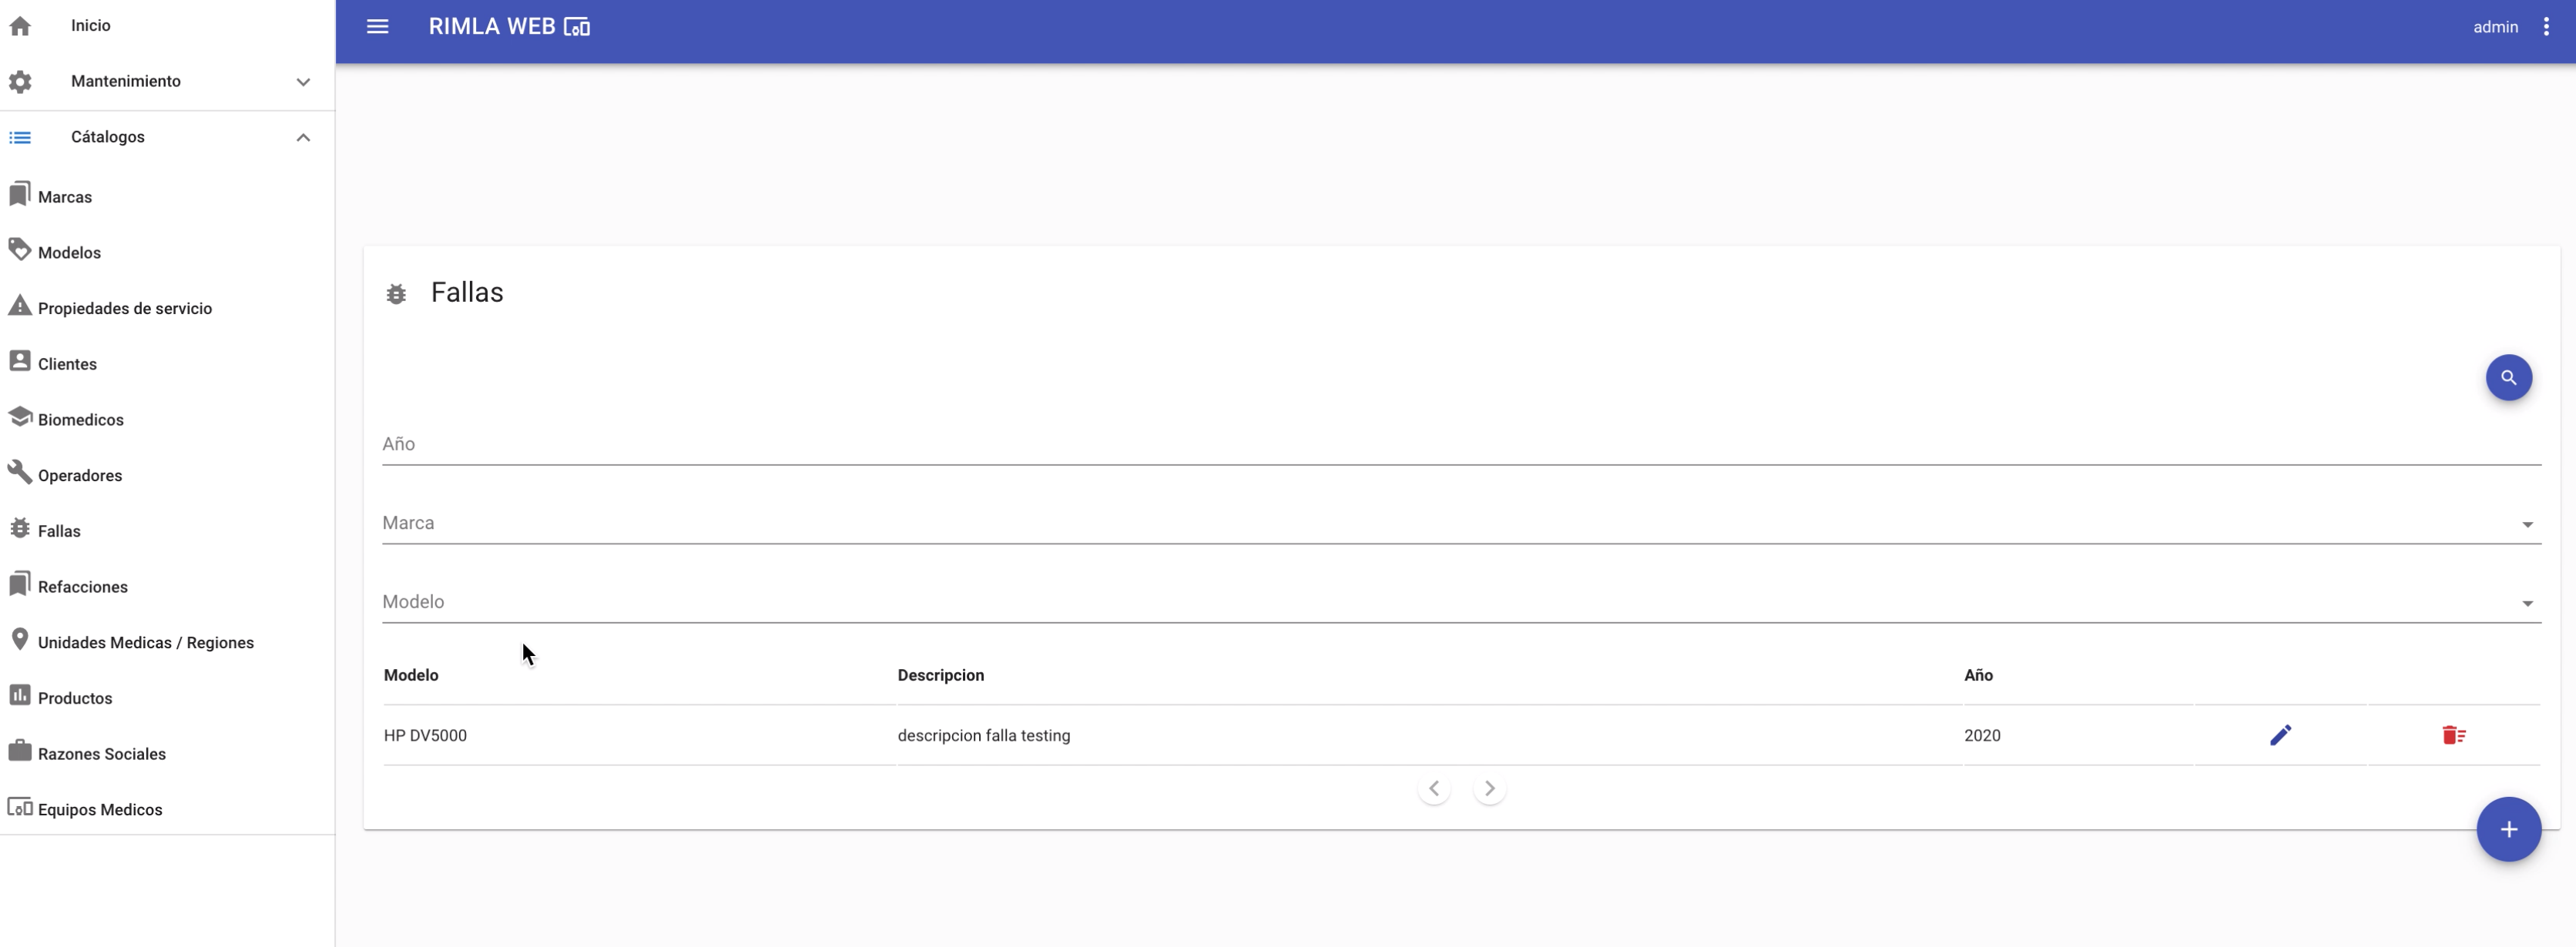Go to previous page of results
This screenshot has width=2576, height=947.
click(1433, 788)
